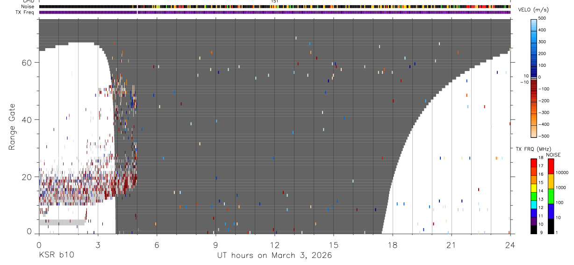Screen dimensions: 574x265
Task: Click the noise scale label '1000'
Action: click(560, 188)
